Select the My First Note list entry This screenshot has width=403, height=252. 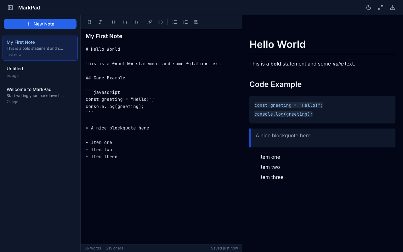click(x=40, y=48)
